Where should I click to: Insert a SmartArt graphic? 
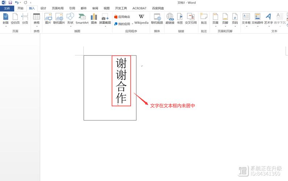coord(82,19)
